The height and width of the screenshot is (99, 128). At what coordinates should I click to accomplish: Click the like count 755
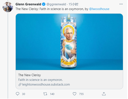click(81, 94)
